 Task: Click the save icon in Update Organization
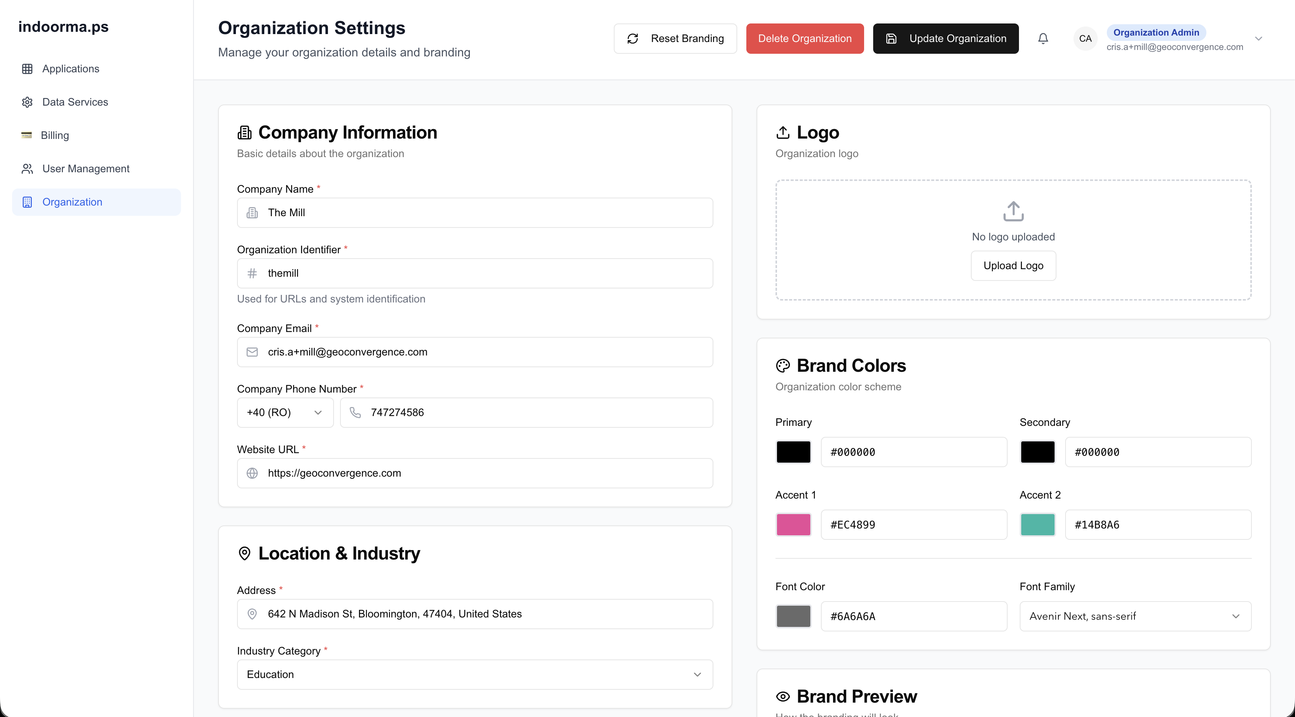point(891,39)
